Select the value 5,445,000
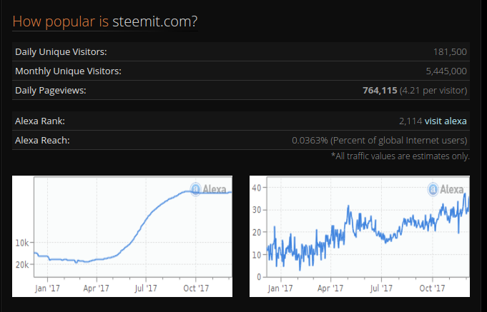 coord(446,71)
